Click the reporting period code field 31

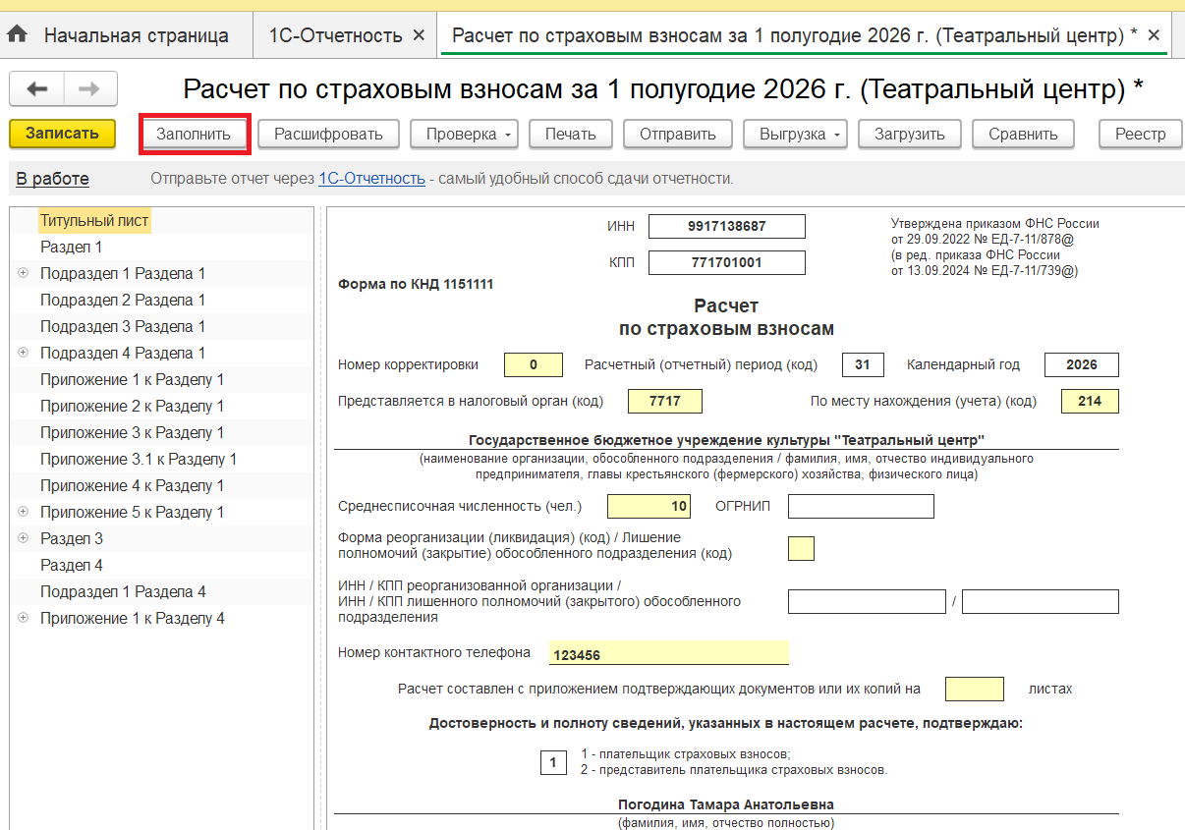click(x=863, y=364)
